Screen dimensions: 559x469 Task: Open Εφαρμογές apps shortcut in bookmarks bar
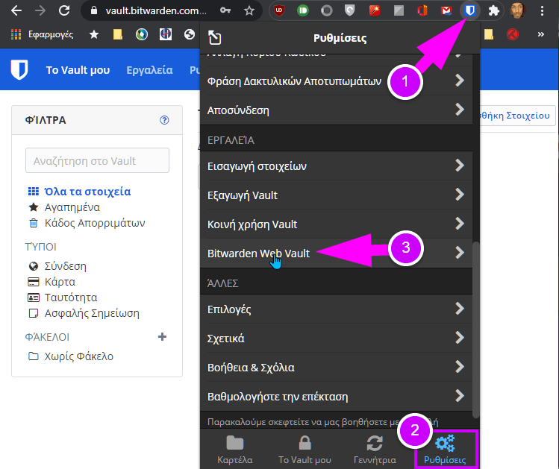[42, 34]
